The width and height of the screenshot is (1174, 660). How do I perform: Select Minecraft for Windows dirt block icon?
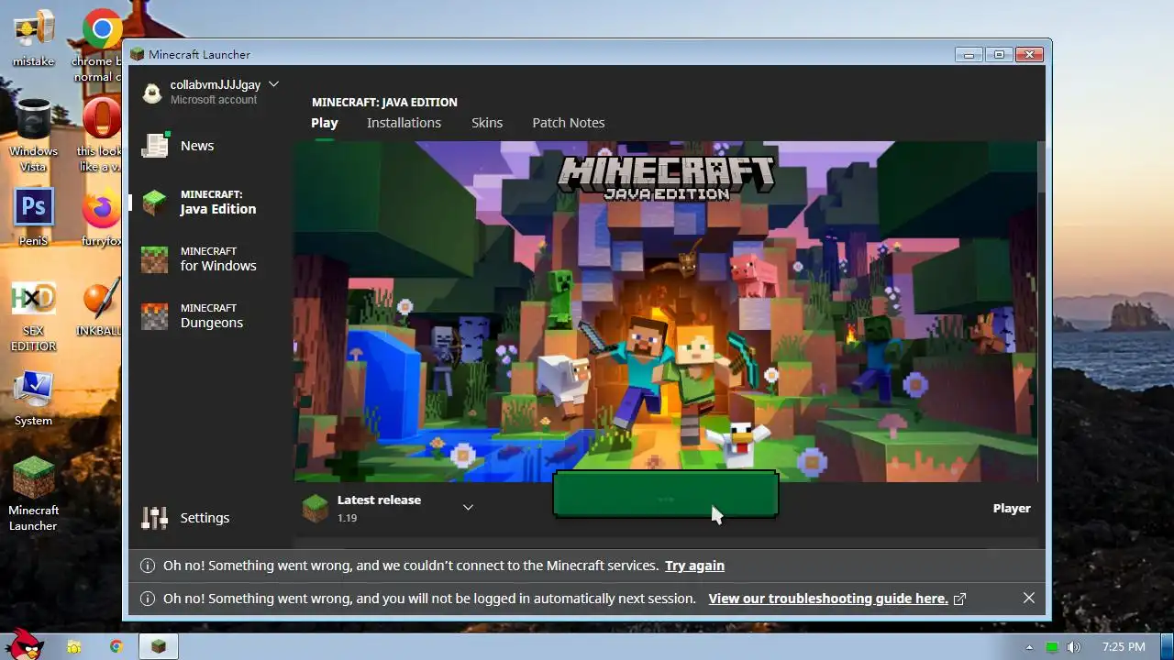(154, 259)
